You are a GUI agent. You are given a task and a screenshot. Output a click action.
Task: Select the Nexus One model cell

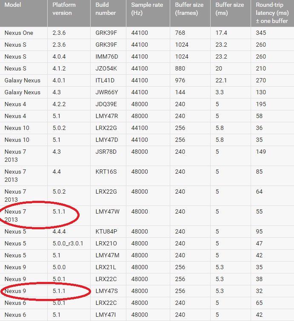click(x=19, y=33)
